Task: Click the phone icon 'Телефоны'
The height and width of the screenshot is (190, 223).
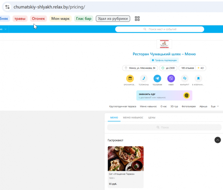Action: (144, 78)
